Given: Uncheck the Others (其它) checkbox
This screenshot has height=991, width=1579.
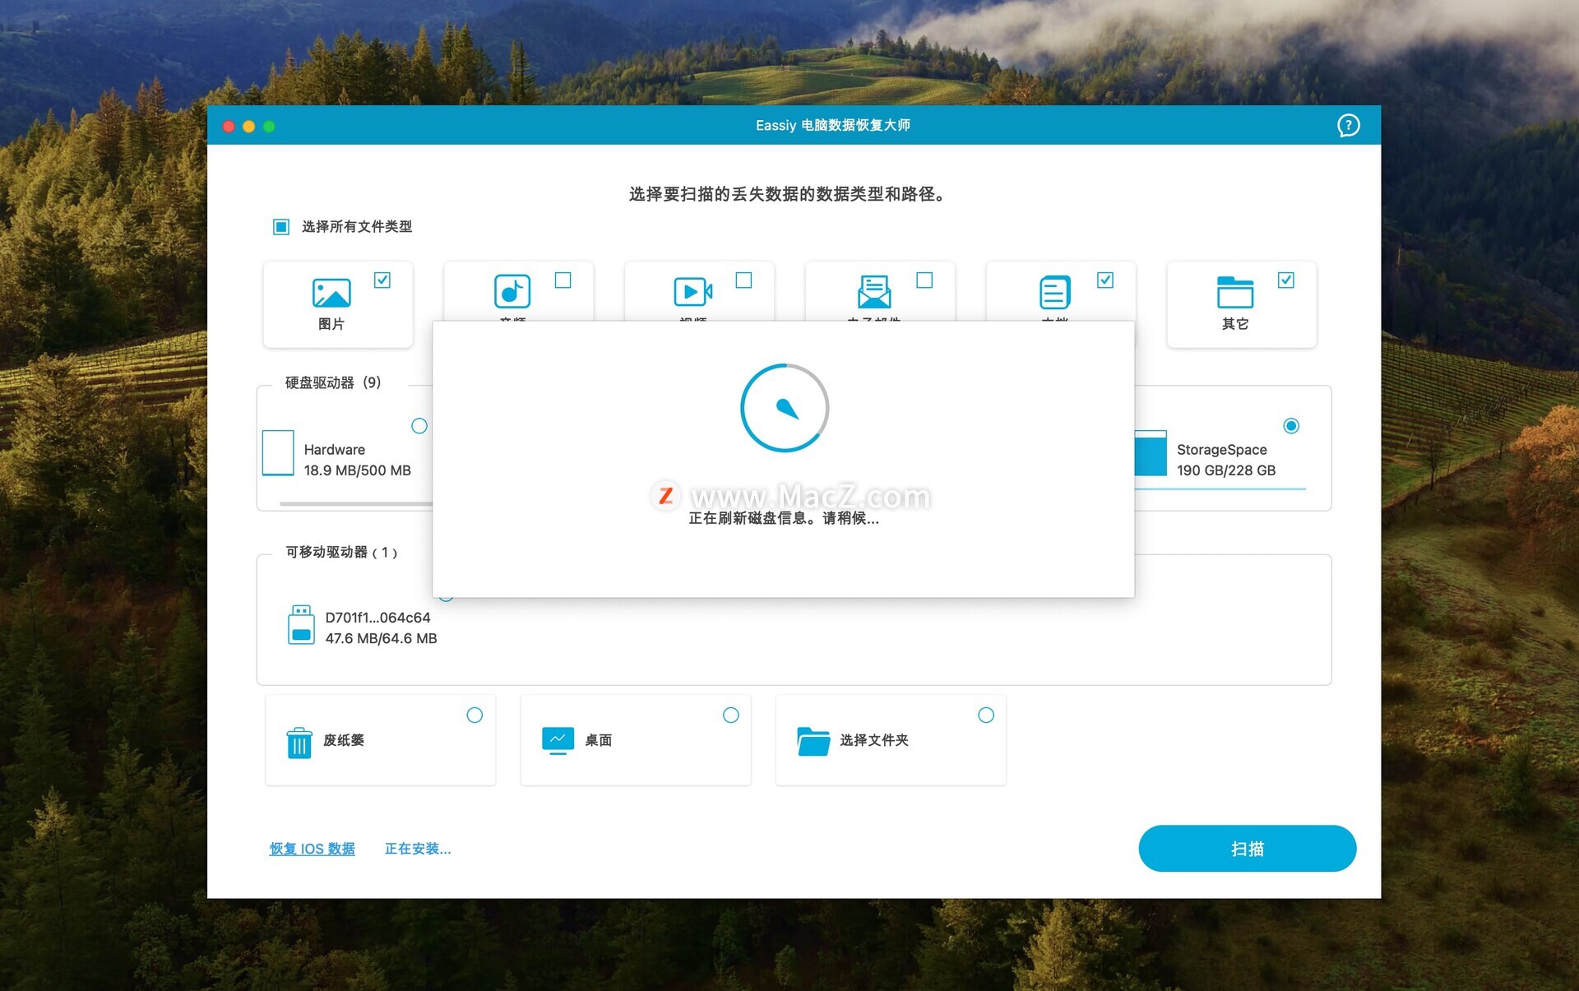Looking at the screenshot, I should click(x=1287, y=280).
